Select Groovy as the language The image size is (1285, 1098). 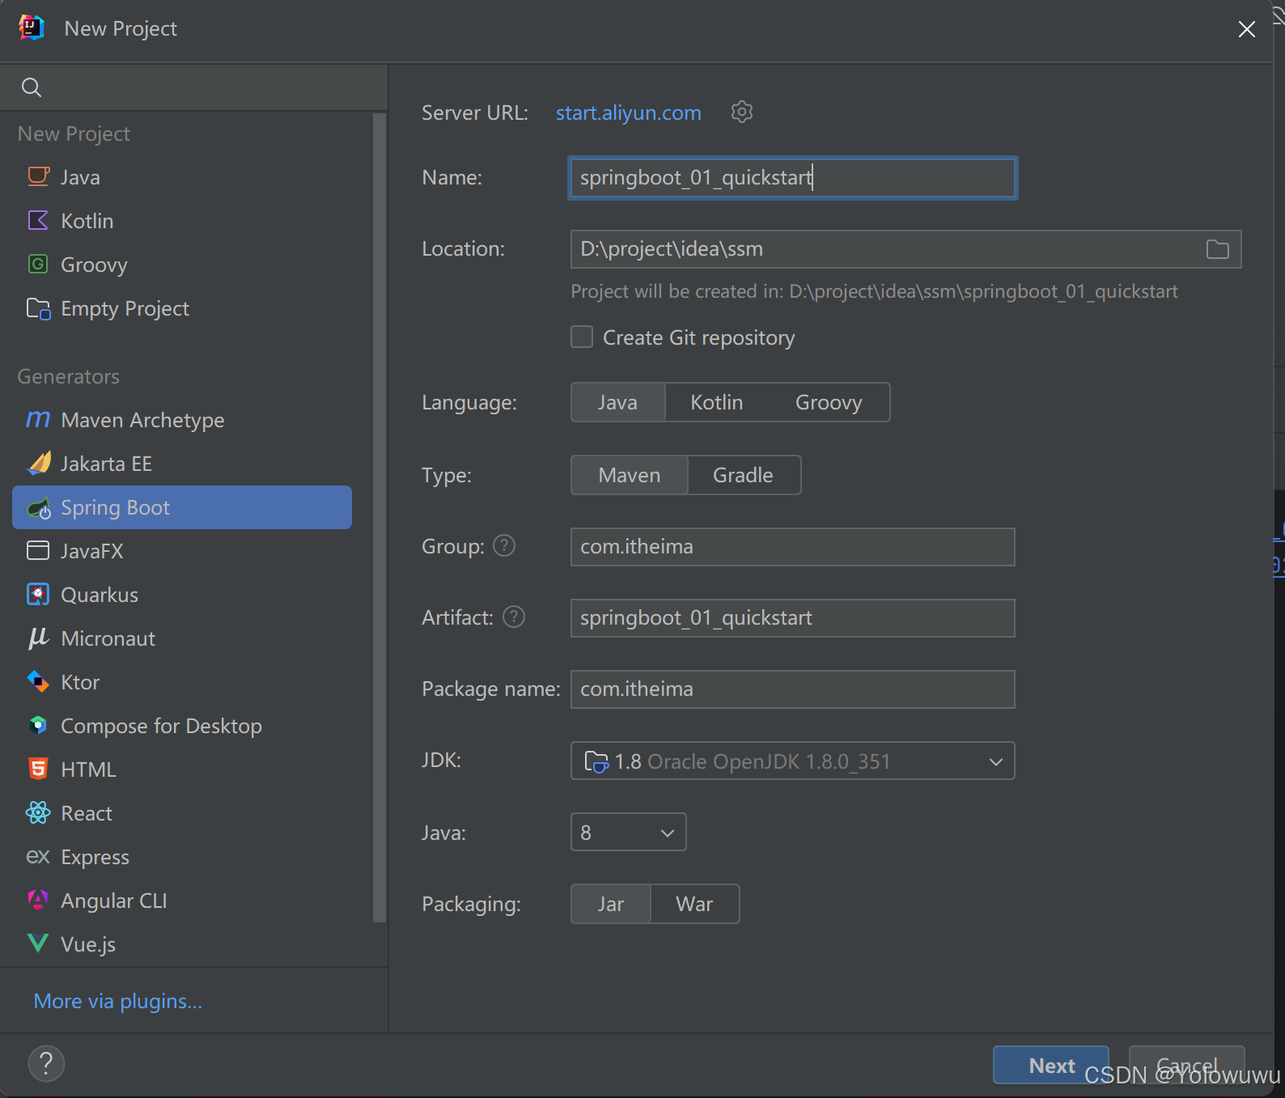point(829,402)
